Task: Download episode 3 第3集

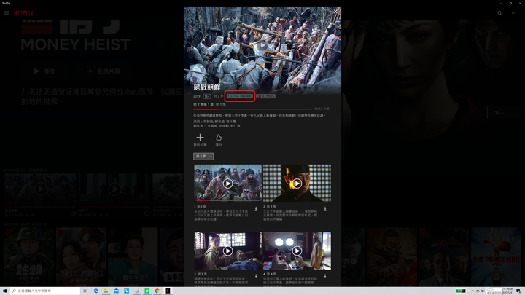Action: (x=256, y=276)
